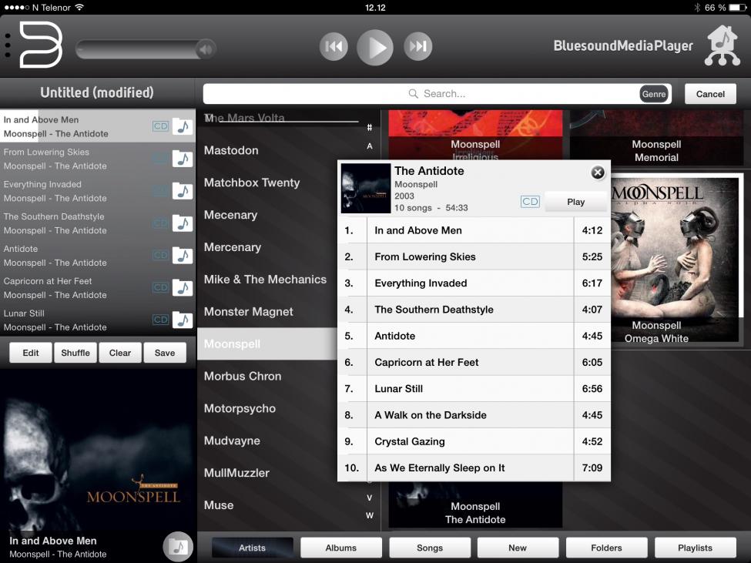Click the search magnifier icon
Image resolution: width=751 pixels, height=563 pixels.
[413, 93]
